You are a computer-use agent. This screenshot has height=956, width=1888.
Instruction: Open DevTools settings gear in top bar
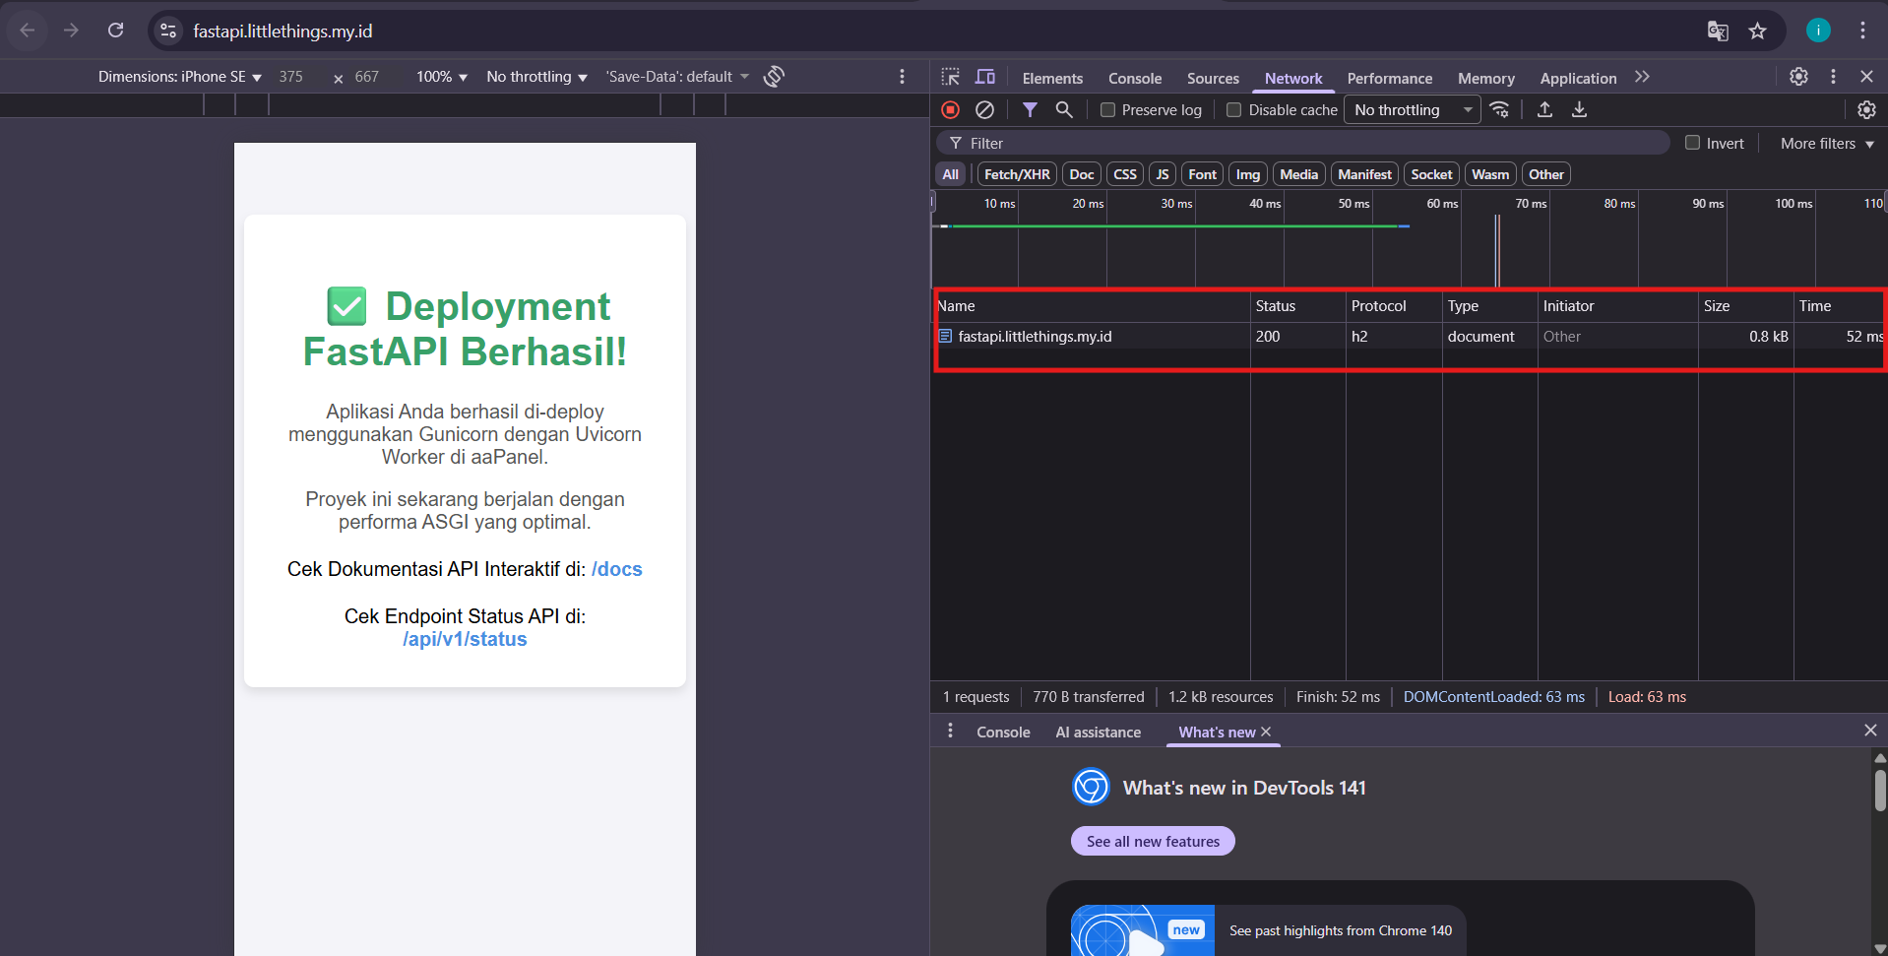pyautogui.click(x=1798, y=77)
